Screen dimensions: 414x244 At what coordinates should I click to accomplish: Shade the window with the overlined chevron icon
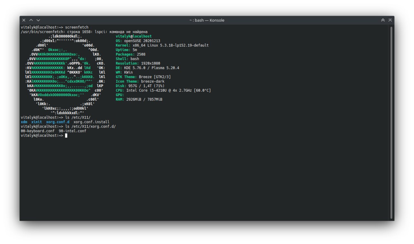[x=390, y=20]
